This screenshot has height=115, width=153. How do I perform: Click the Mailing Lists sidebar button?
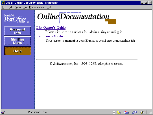18,41
